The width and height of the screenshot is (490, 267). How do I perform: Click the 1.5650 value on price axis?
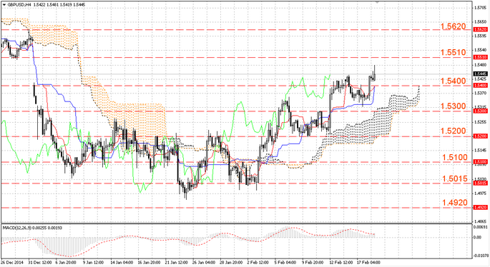(480, 22)
